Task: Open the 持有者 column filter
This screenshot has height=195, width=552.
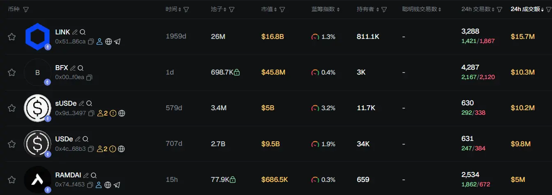Action: coord(384,9)
